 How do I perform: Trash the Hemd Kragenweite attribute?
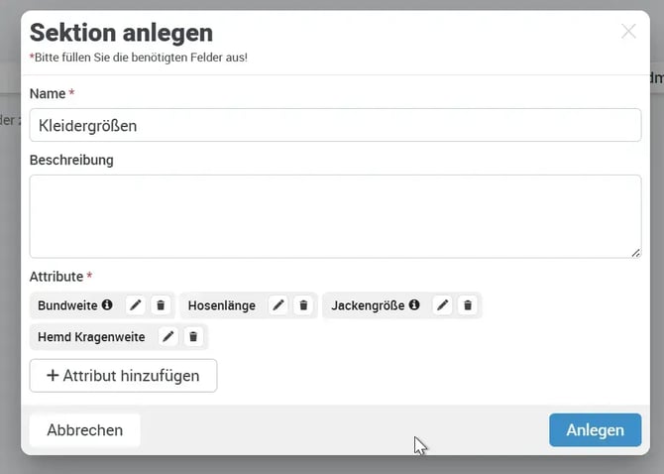tap(193, 337)
